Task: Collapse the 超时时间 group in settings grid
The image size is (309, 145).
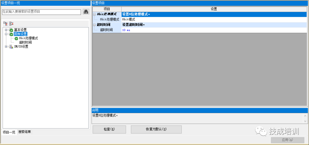Action: click(x=94, y=25)
